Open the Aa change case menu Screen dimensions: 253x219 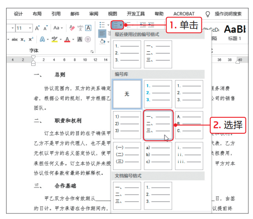[x=58, y=28]
